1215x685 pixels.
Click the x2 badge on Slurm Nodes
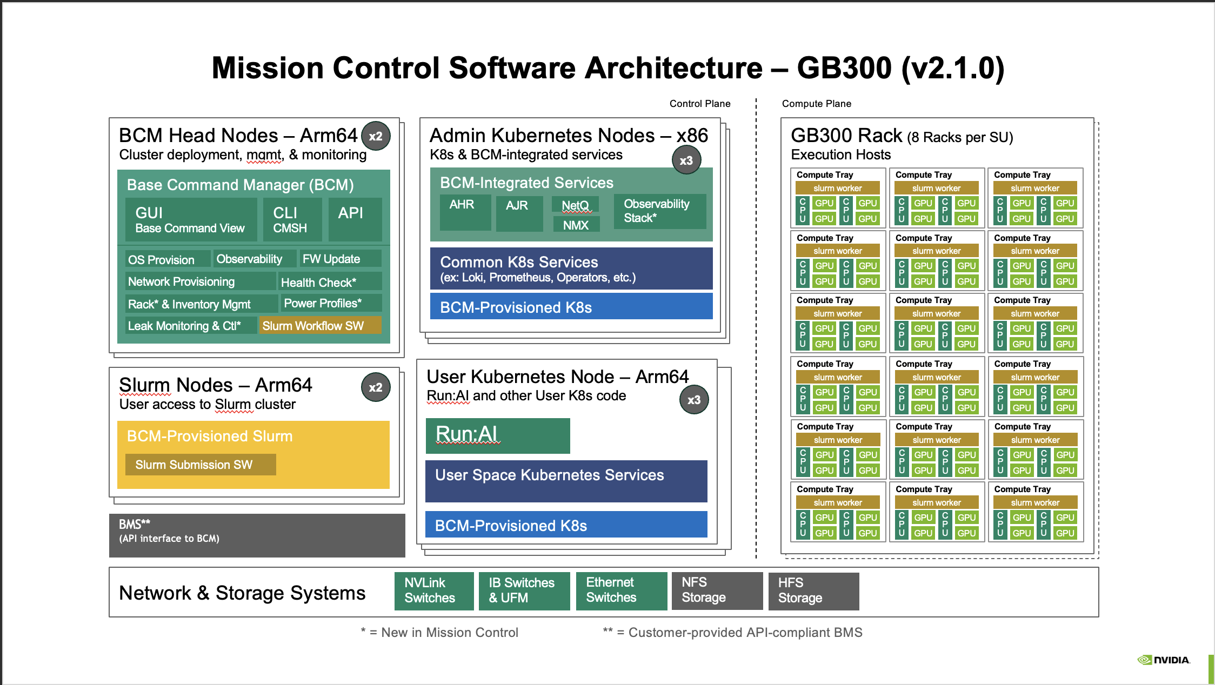[x=376, y=387]
